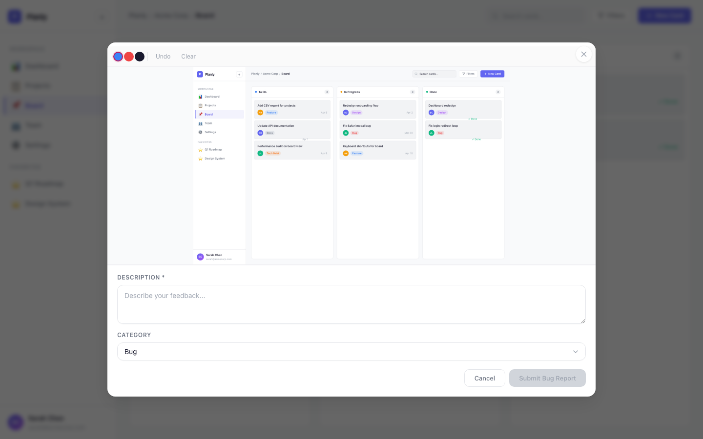Click the Team people icon in the preview

pos(201,123)
